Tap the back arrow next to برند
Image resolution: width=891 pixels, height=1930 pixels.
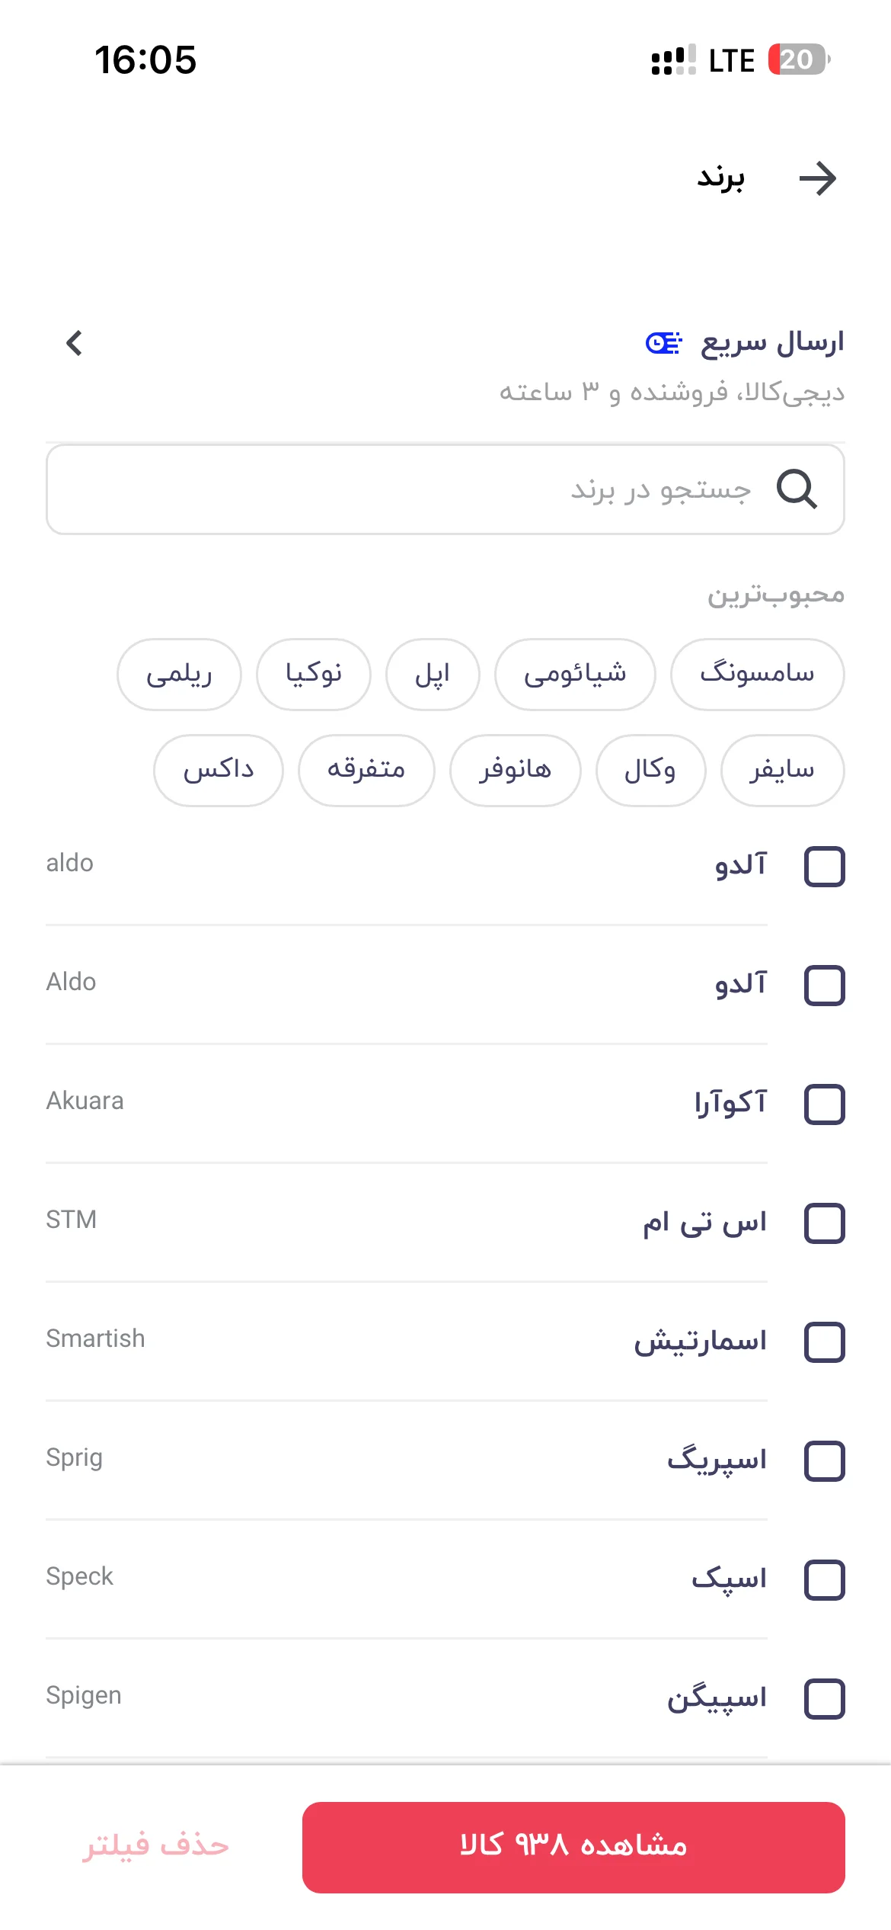(818, 178)
